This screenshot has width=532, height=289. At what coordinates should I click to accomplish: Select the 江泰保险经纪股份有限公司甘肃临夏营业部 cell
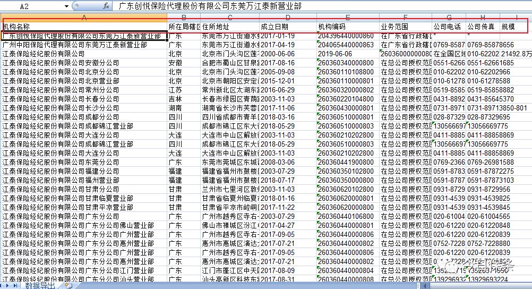coord(84,198)
